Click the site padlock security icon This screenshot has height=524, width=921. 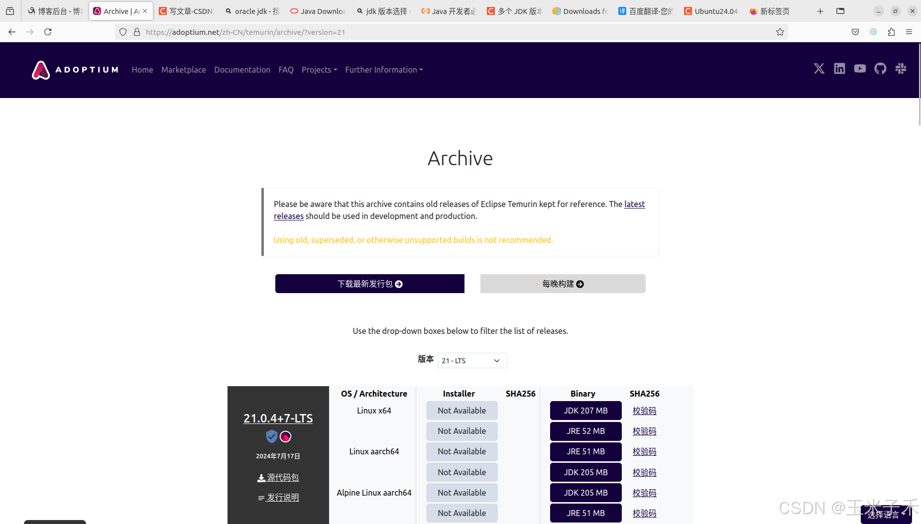point(137,32)
